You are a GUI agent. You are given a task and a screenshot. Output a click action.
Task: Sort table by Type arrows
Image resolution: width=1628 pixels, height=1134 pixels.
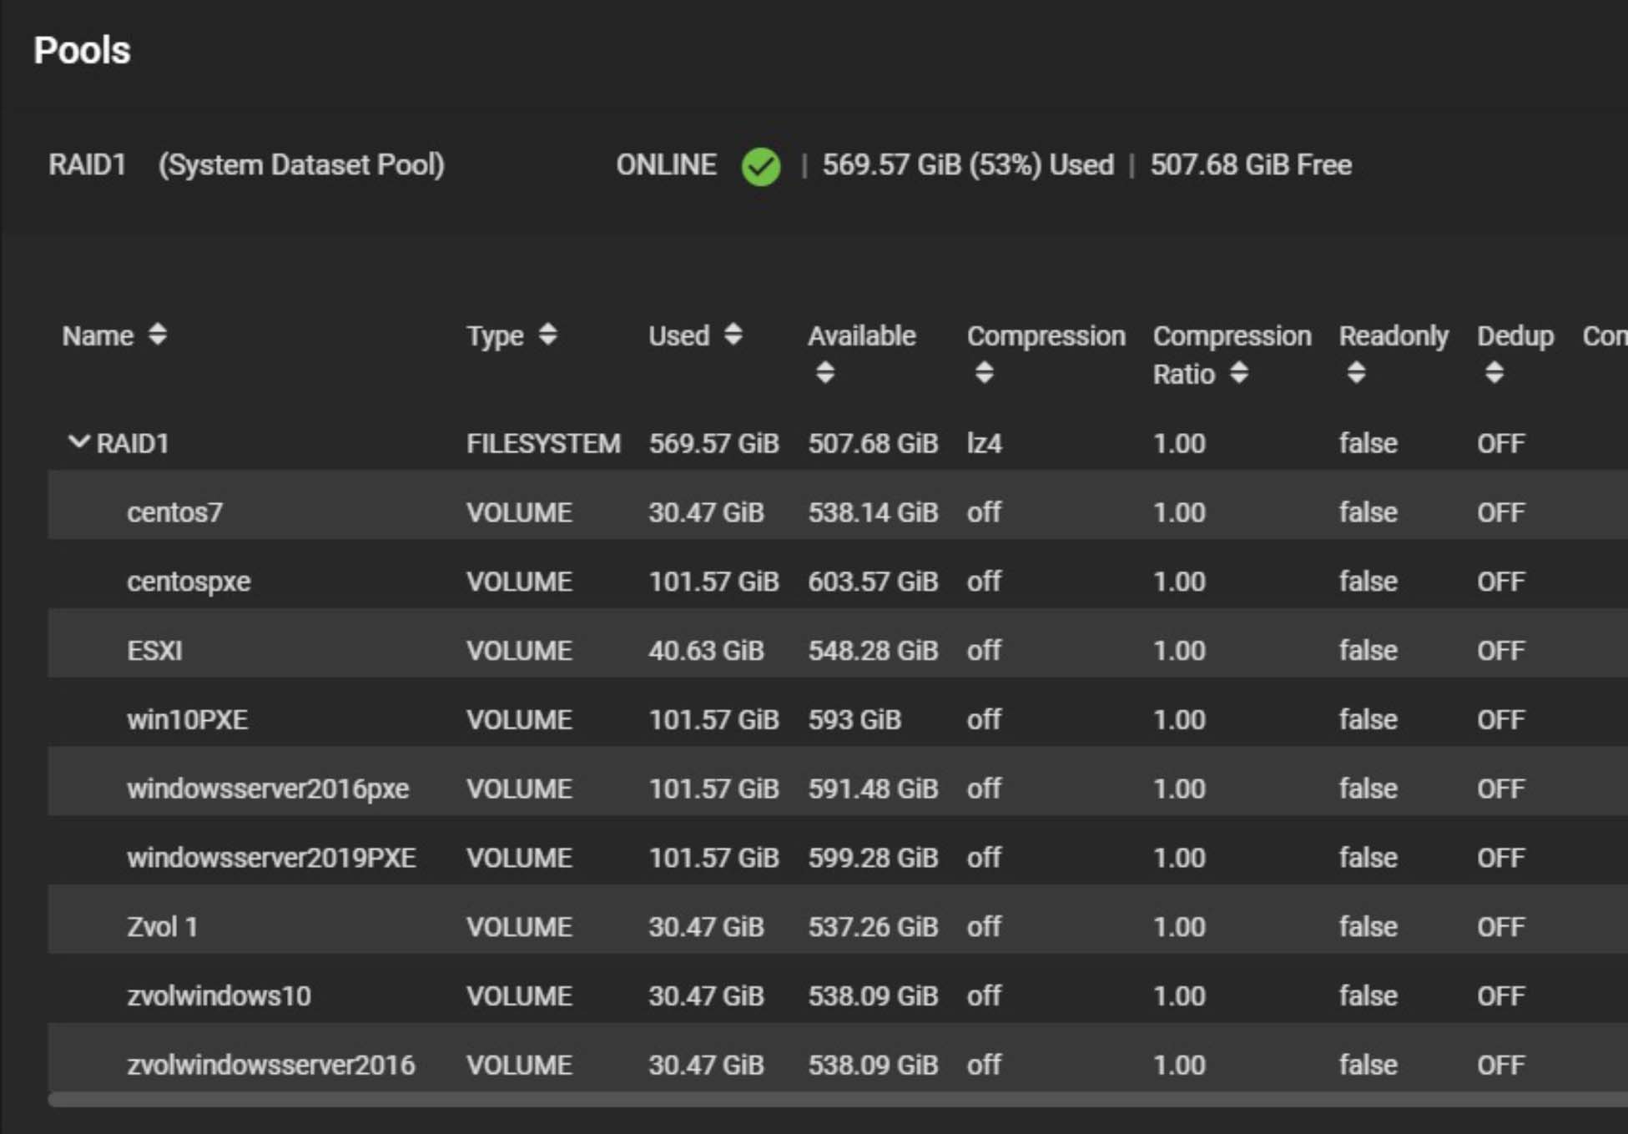pyautogui.click(x=548, y=335)
